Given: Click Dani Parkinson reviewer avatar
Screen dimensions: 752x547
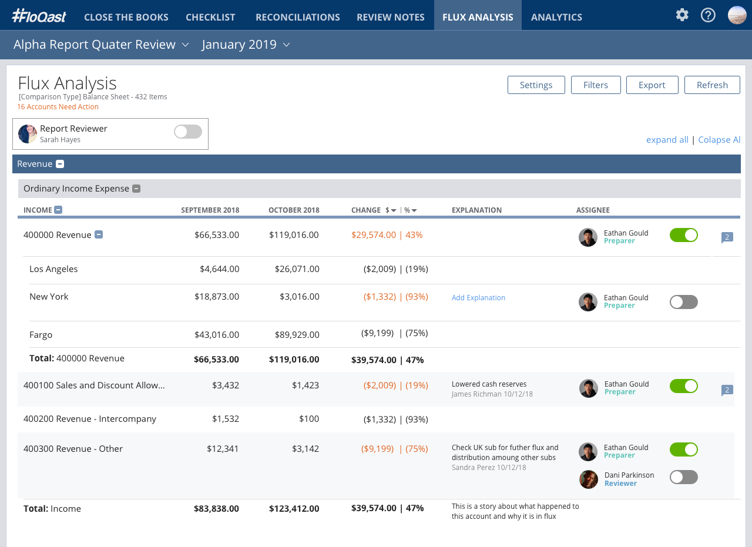Looking at the screenshot, I should point(589,479).
